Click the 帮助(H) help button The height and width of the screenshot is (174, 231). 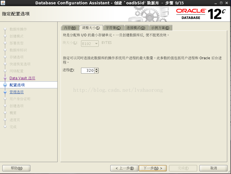(16, 168)
